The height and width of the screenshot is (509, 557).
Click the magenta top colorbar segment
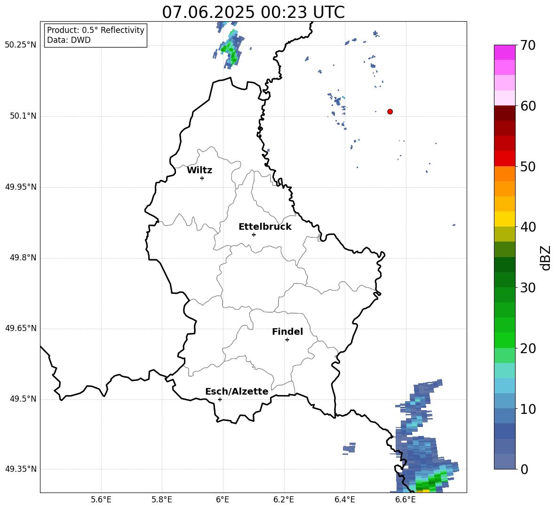pos(504,52)
